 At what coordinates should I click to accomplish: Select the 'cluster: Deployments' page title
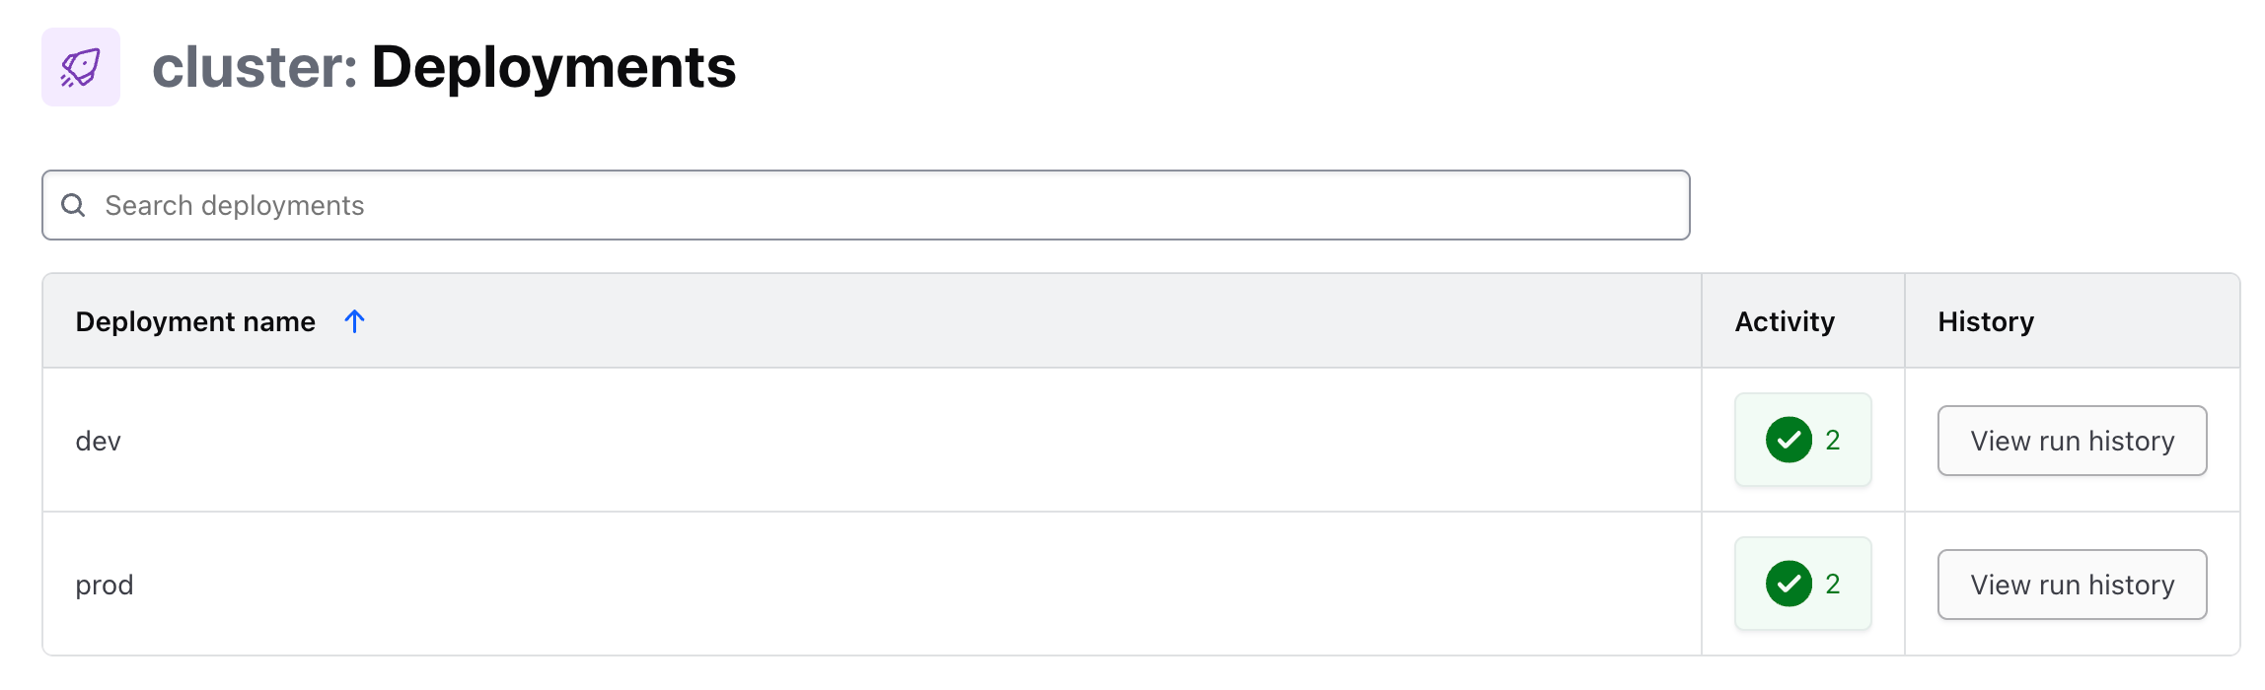[445, 67]
